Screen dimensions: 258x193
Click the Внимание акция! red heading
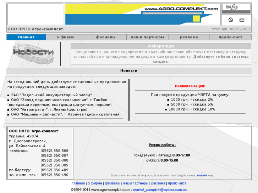click(x=190, y=86)
